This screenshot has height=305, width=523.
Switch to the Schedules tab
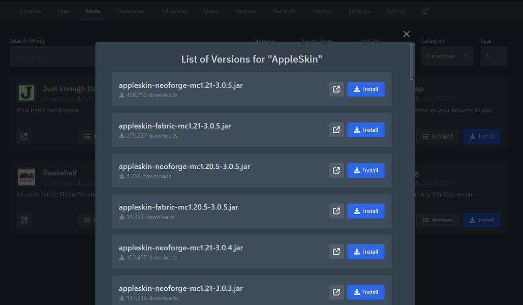[174, 11]
